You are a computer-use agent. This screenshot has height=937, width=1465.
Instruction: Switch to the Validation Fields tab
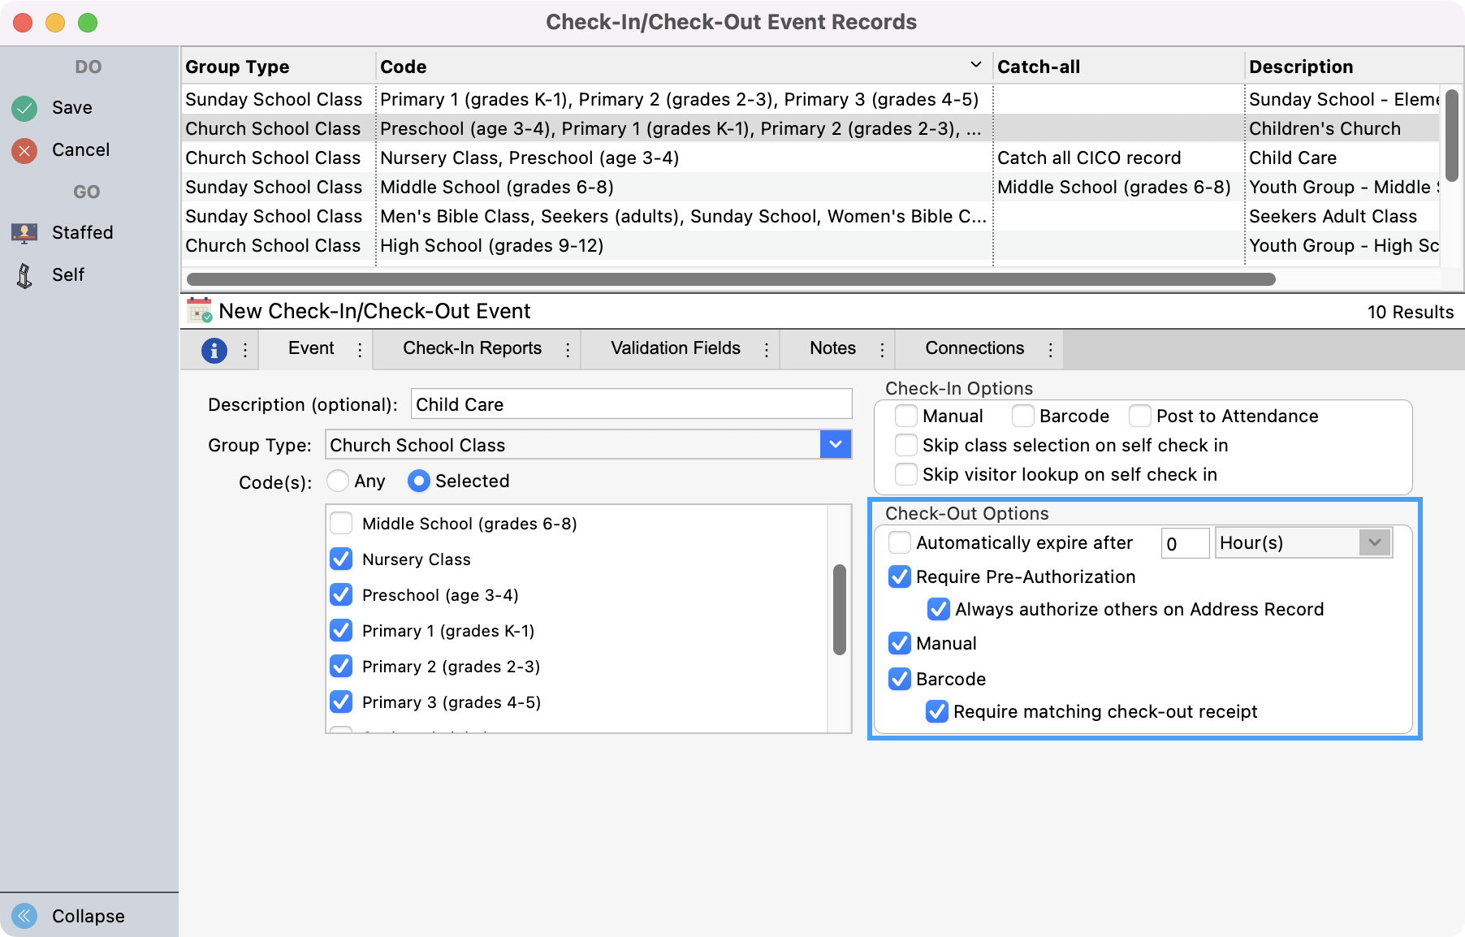[x=674, y=348]
